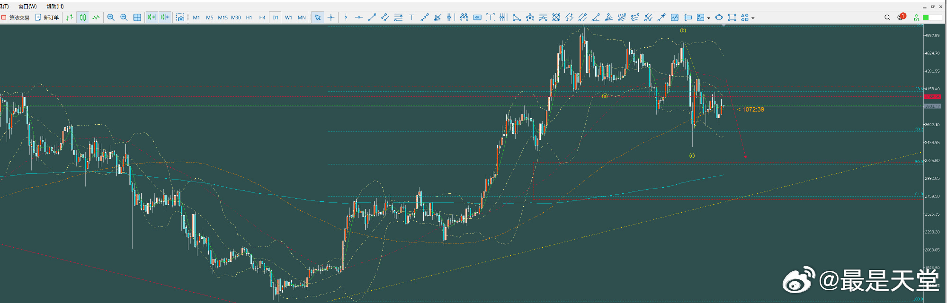Image resolution: width=947 pixels, height=303 pixels.
Task: Click the tile windows grid icon
Action: (137, 17)
